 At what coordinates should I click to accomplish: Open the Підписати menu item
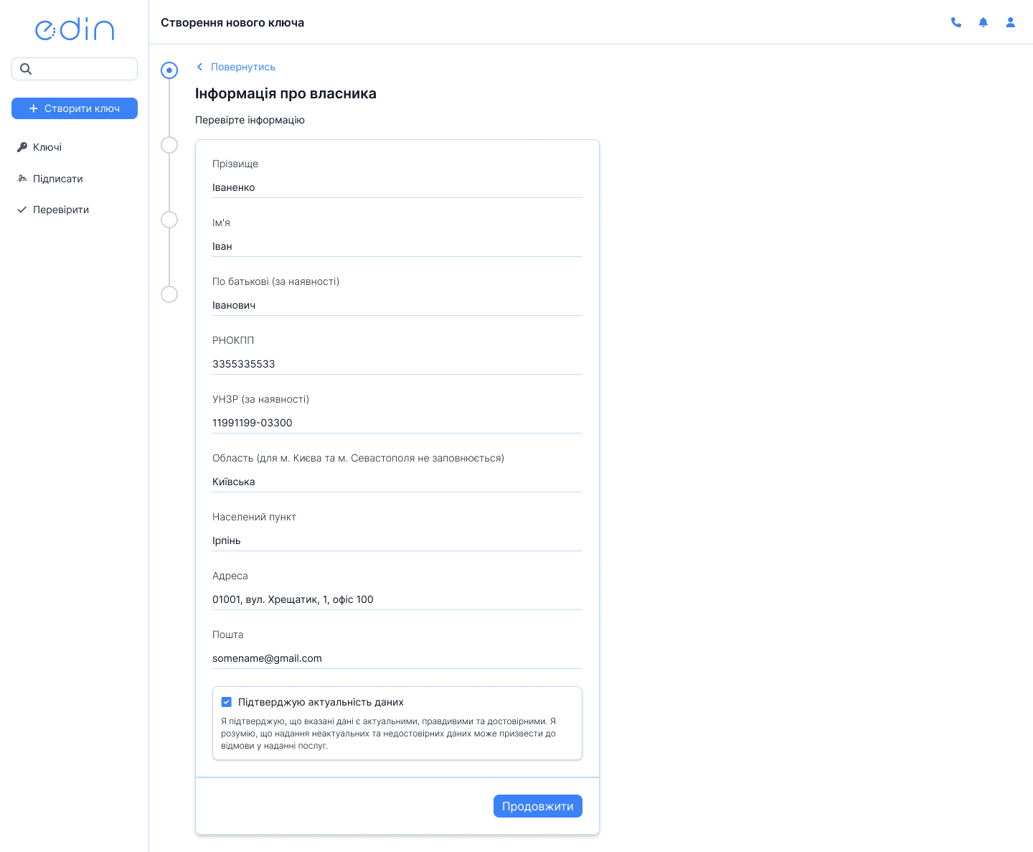(x=57, y=179)
